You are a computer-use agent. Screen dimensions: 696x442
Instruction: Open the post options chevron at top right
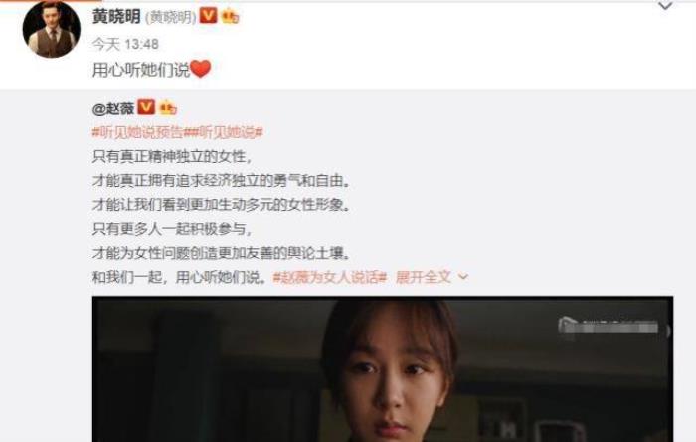[665, 6]
